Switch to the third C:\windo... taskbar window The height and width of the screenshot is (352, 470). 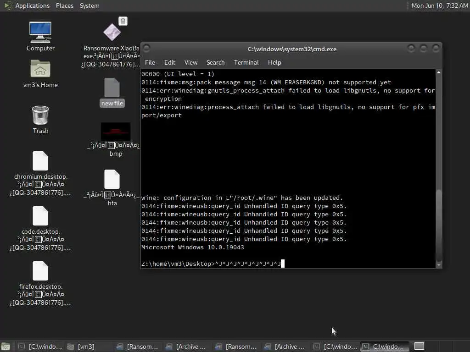(x=335, y=346)
